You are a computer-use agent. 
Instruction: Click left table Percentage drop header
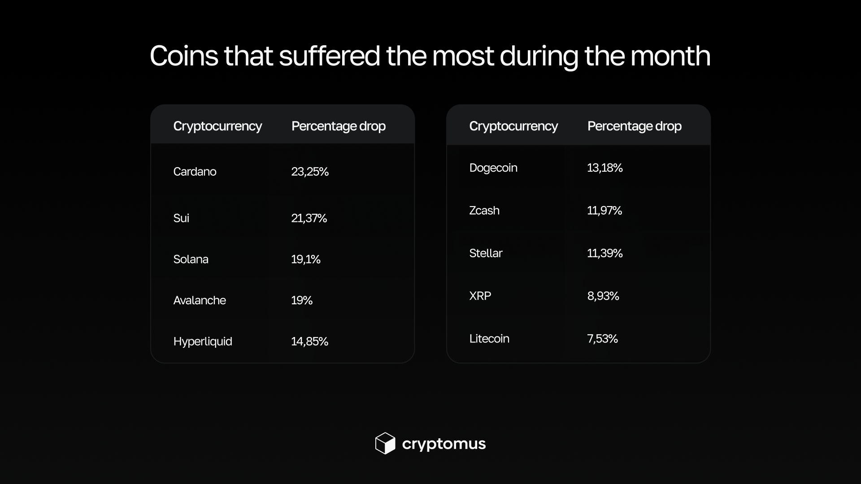pyautogui.click(x=339, y=126)
